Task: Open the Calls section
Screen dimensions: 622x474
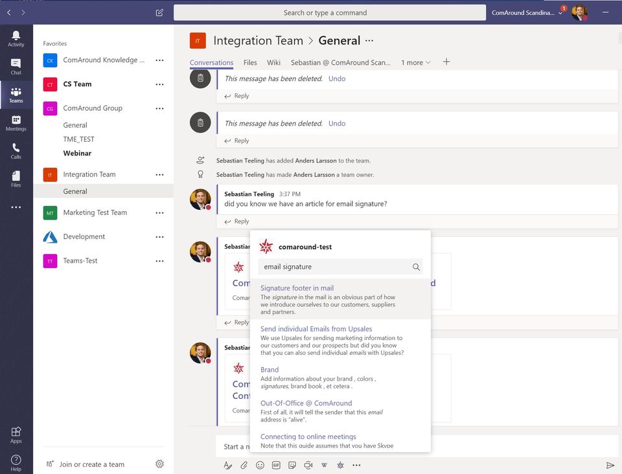Action: pyautogui.click(x=16, y=152)
